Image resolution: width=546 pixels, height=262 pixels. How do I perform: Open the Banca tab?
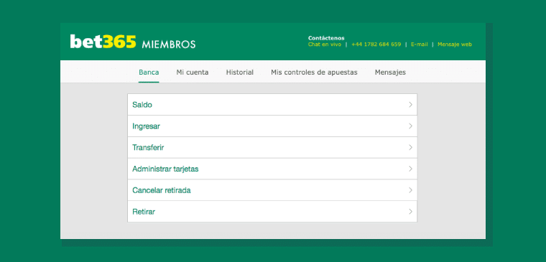click(x=149, y=72)
